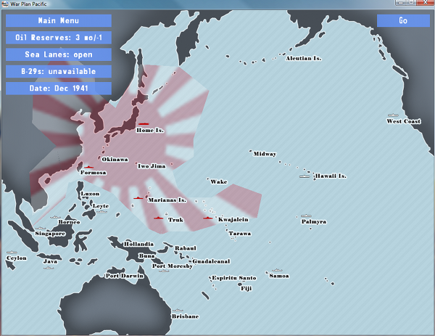Viewport: 435px width, 336px height.
Task: Click the Go button to advance turn
Action: [x=403, y=20]
